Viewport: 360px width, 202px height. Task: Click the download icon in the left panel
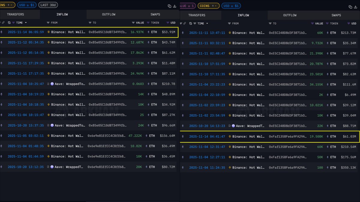[175, 6]
